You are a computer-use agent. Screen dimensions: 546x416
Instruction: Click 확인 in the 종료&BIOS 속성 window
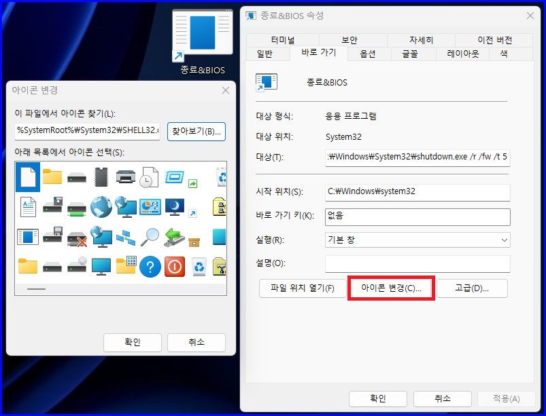(378, 398)
